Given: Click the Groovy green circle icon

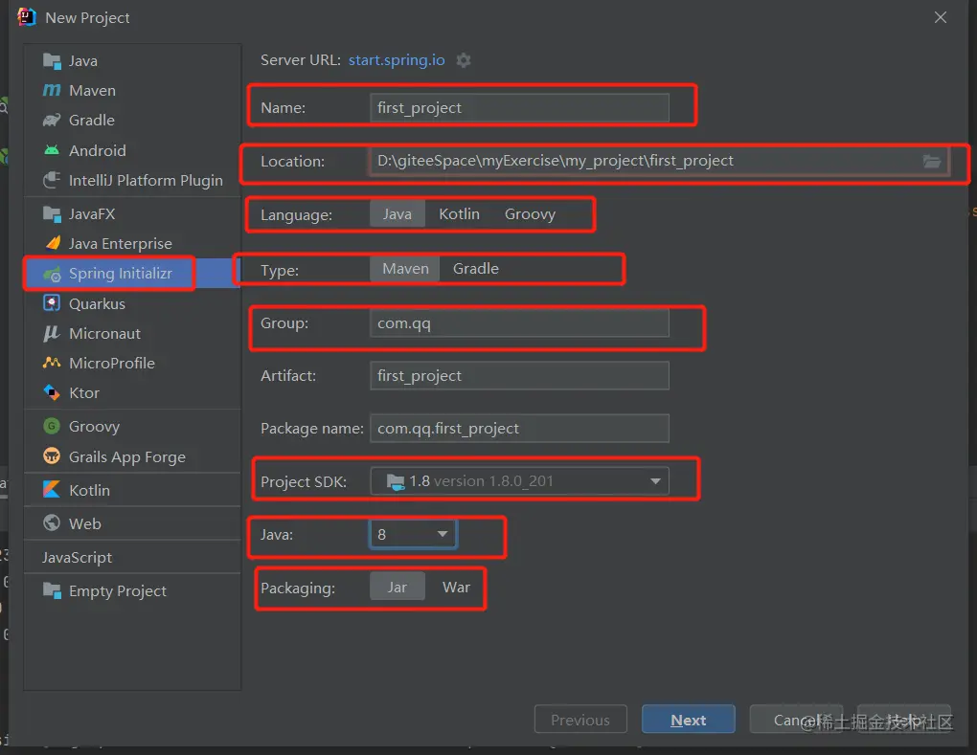Looking at the screenshot, I should tap(52, 427).
